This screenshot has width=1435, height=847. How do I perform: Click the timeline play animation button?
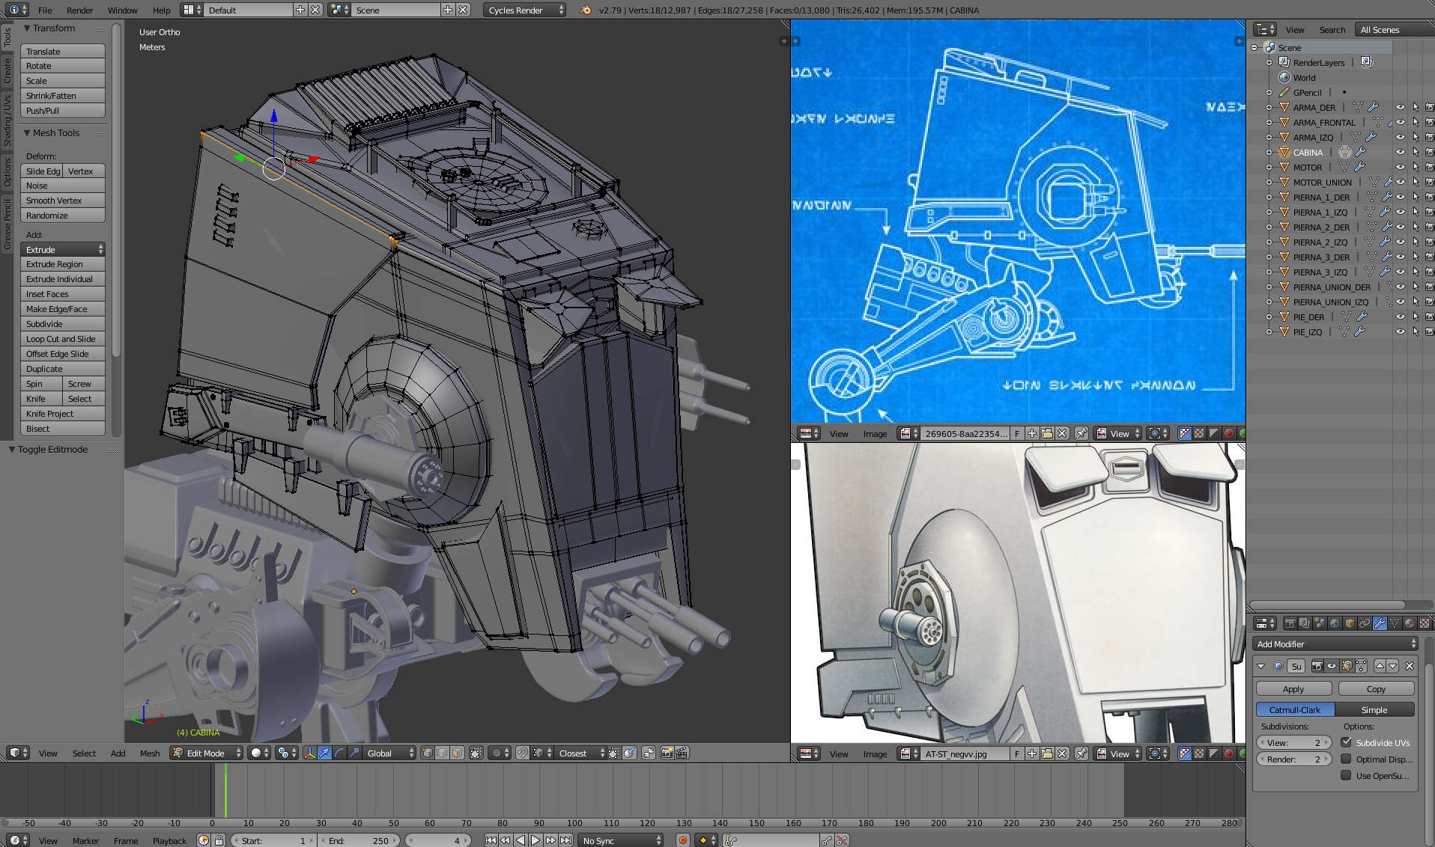(536, 840)
